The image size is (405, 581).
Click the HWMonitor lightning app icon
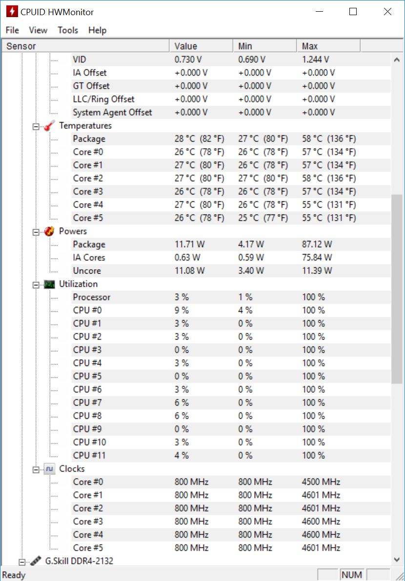point(12,12)
